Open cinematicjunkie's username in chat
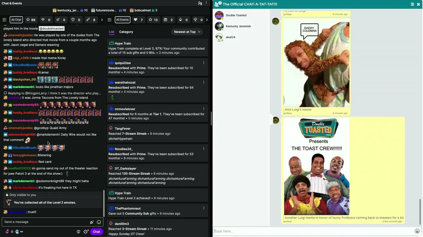The image size is (423, 237). coord(20,35)
